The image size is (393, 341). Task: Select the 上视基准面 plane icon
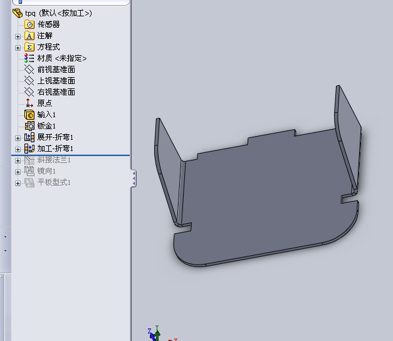(x=29, y=81)
